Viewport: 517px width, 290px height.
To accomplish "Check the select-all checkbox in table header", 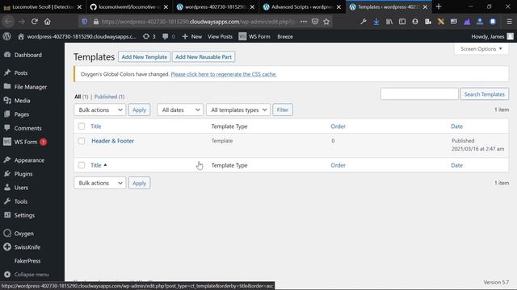I will tap(82, 126).
